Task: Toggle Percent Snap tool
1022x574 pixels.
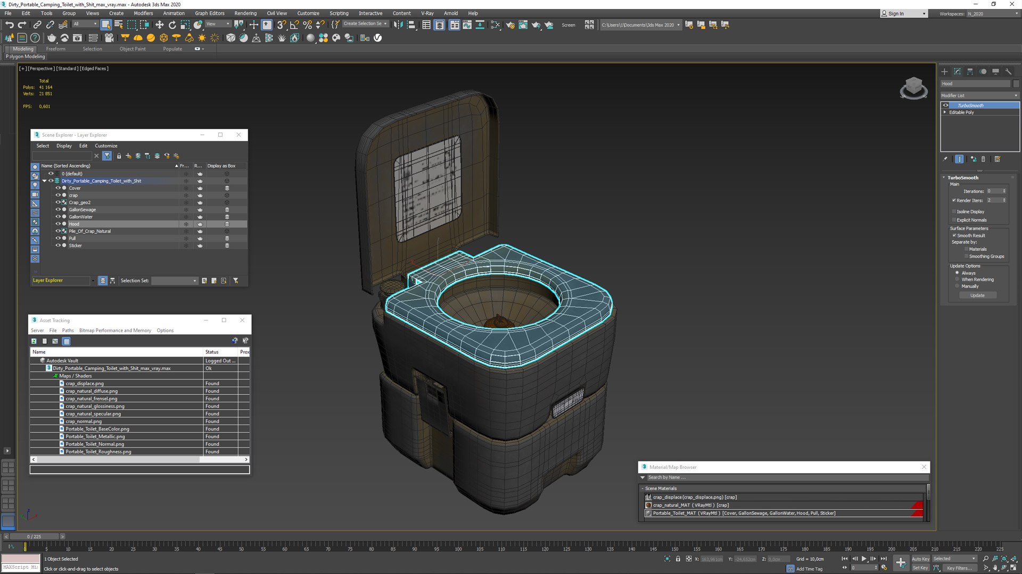Action: point(307,24)
